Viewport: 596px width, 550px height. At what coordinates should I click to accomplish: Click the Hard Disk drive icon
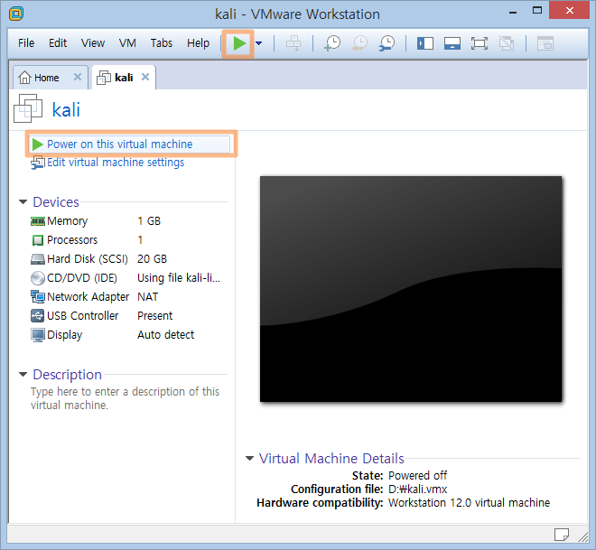[x=38, y=259]
